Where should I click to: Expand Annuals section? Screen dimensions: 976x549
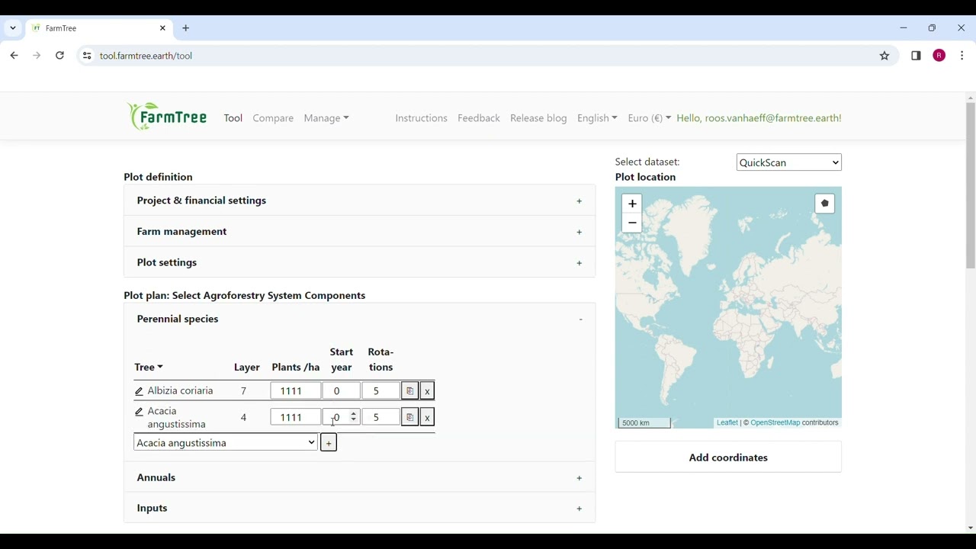point(359,477)
